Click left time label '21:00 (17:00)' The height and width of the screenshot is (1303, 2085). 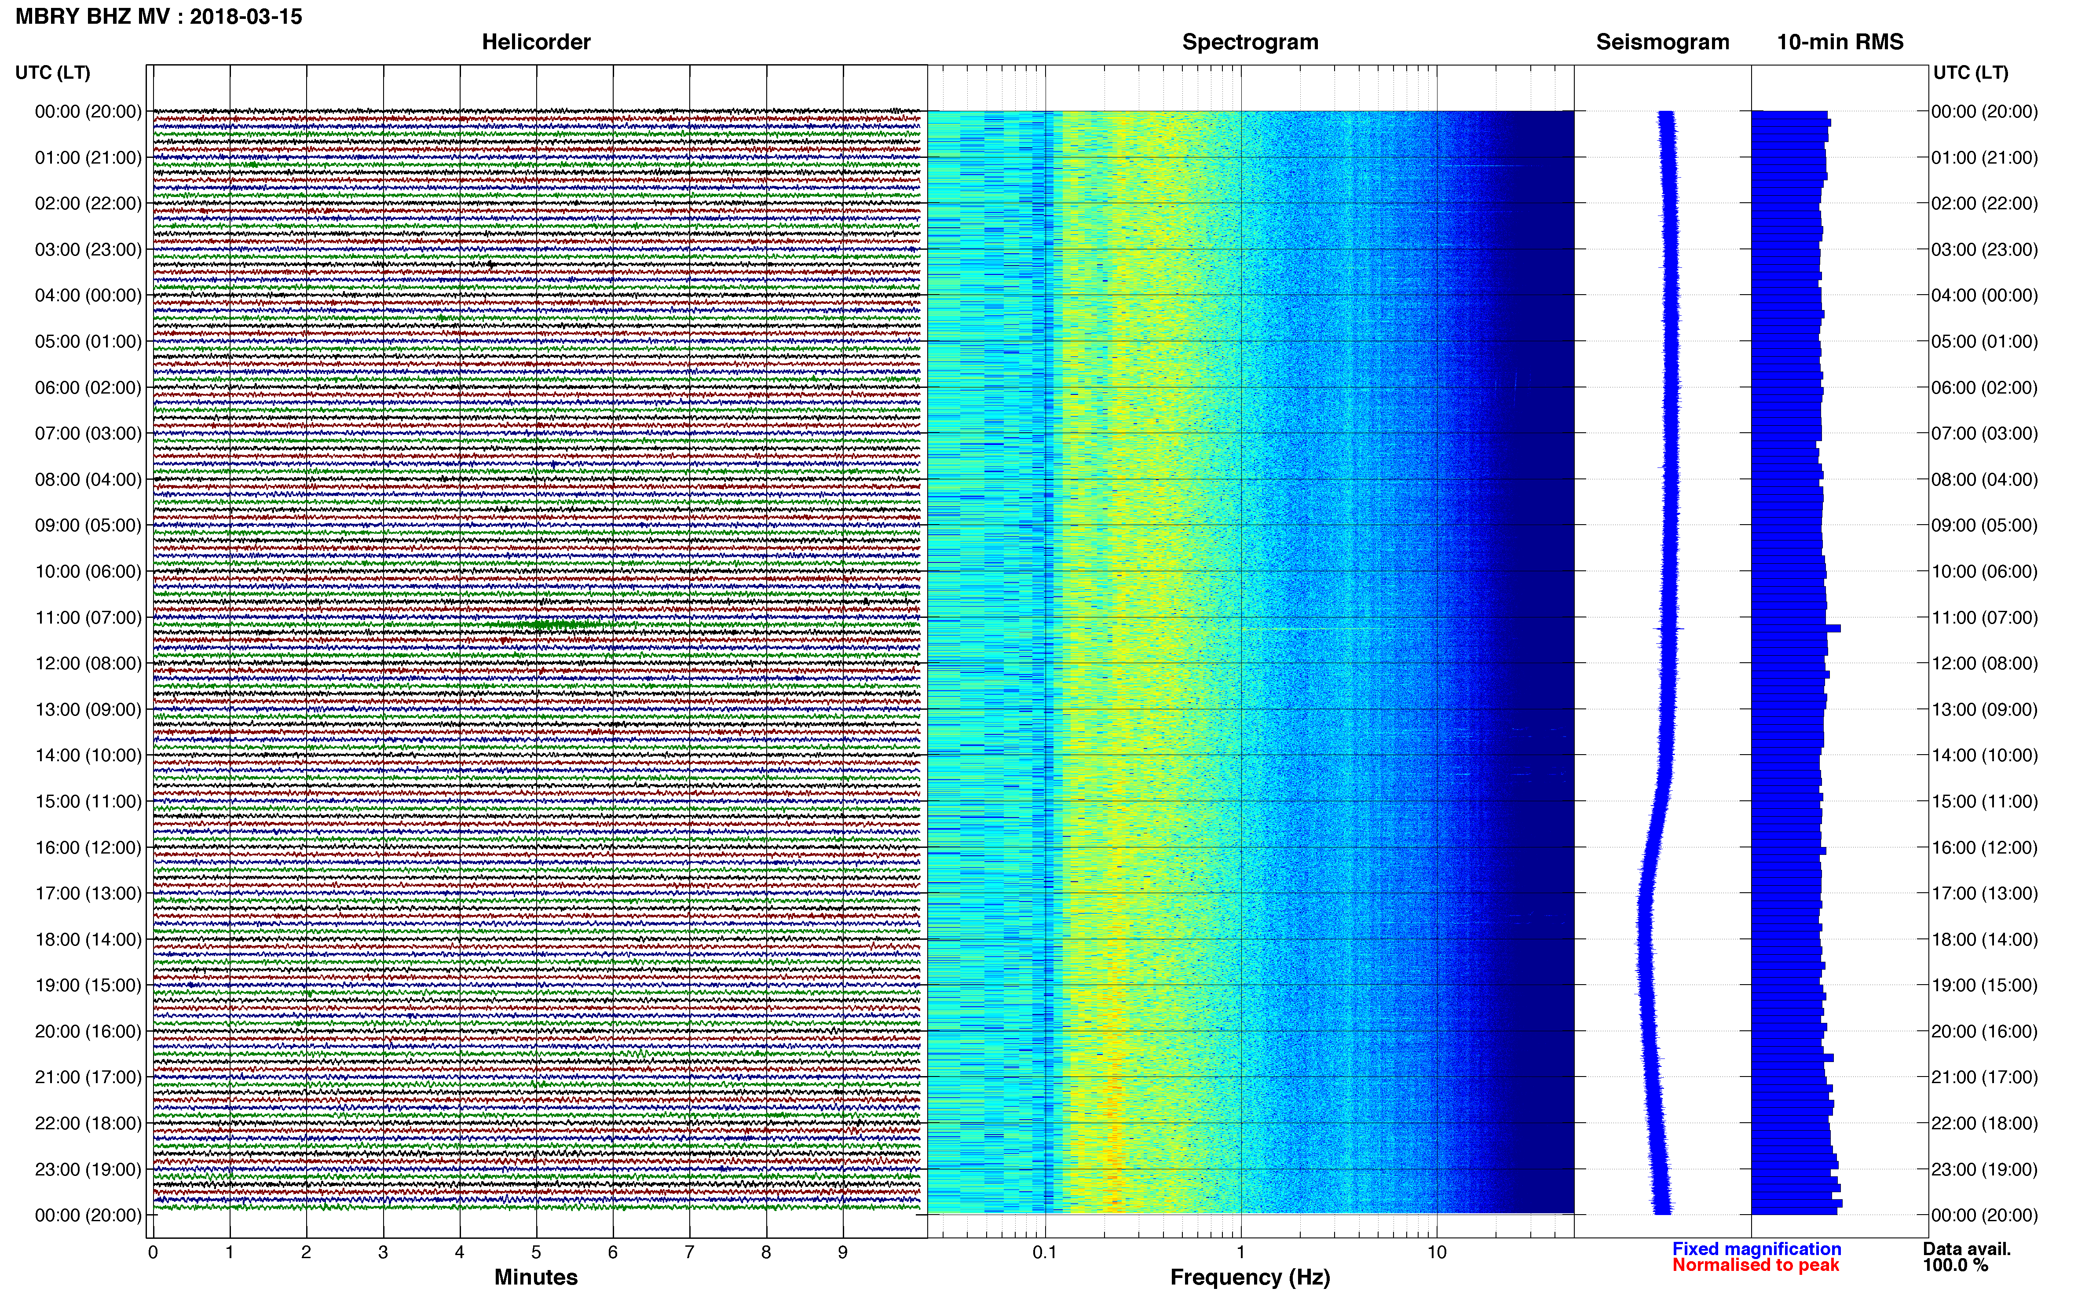point(88,1077)
